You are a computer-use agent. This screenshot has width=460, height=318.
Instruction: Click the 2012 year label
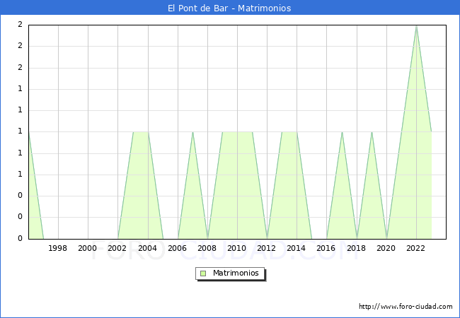[x=267, y=248]
